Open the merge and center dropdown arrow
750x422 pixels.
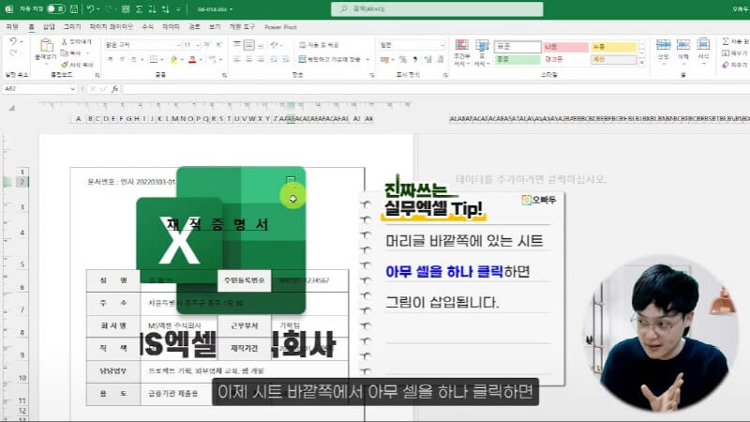(367, 60)
